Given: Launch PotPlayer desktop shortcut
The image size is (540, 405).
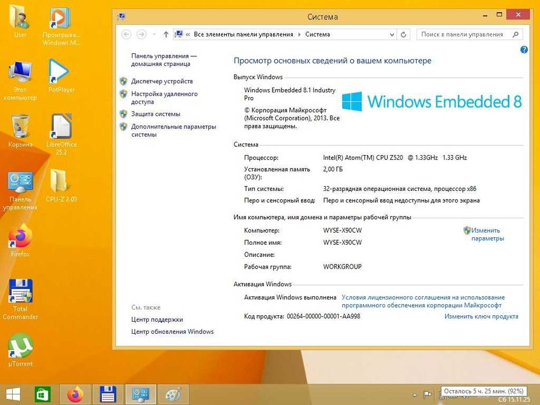Looking at the screenshot, I should [x=61, y=76].
